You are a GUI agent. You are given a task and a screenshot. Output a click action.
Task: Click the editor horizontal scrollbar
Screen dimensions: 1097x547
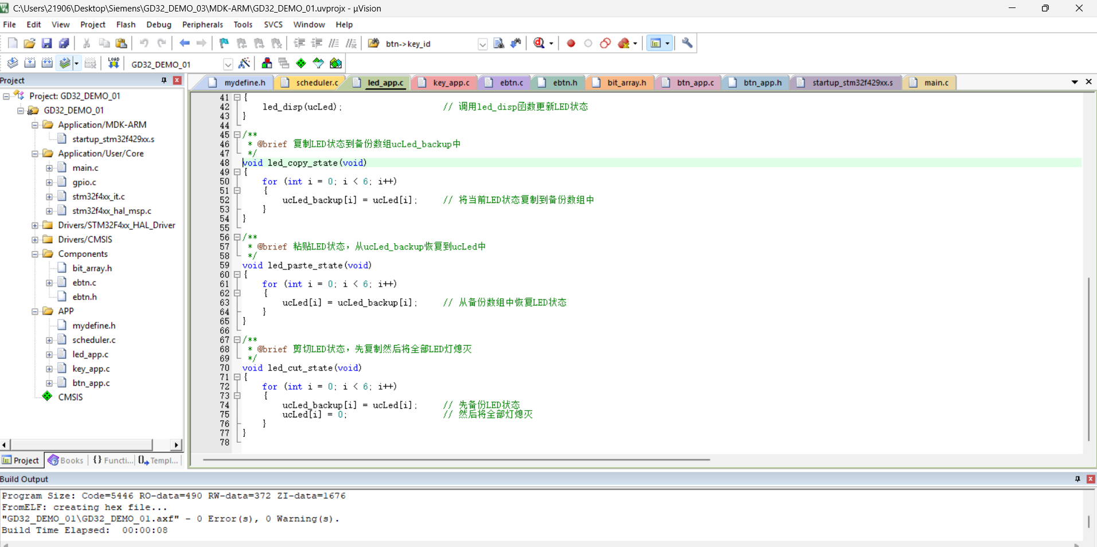pyautogui.click(x=456, y=460)
